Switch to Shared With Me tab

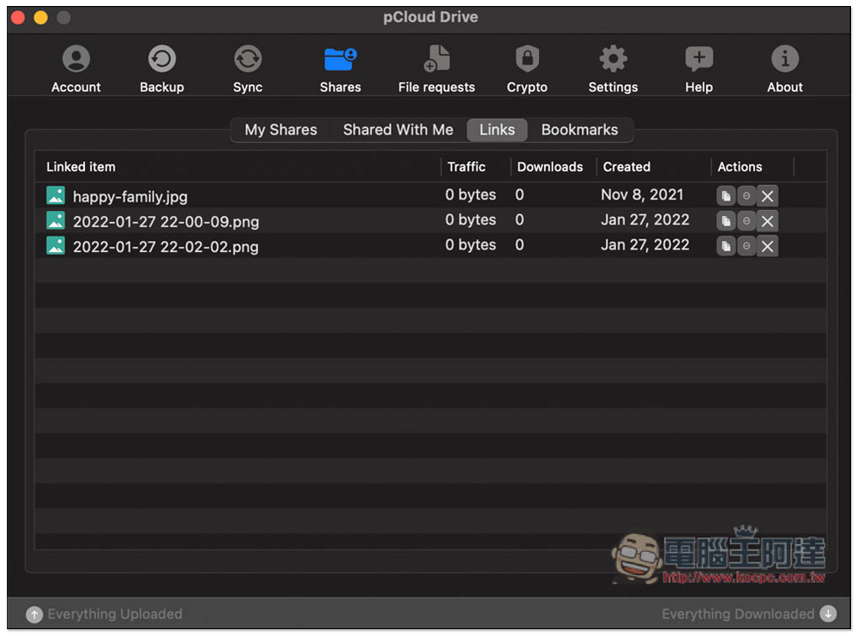click(x=398, y=129)
